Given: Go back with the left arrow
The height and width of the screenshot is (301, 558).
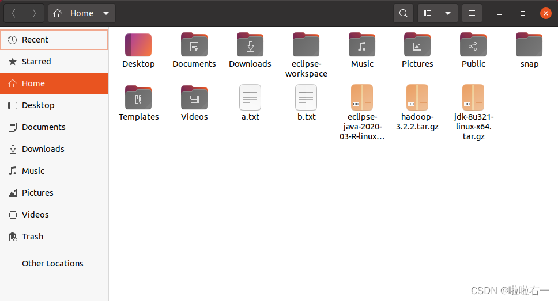Looking at the screenshot, I should [14, 13].
